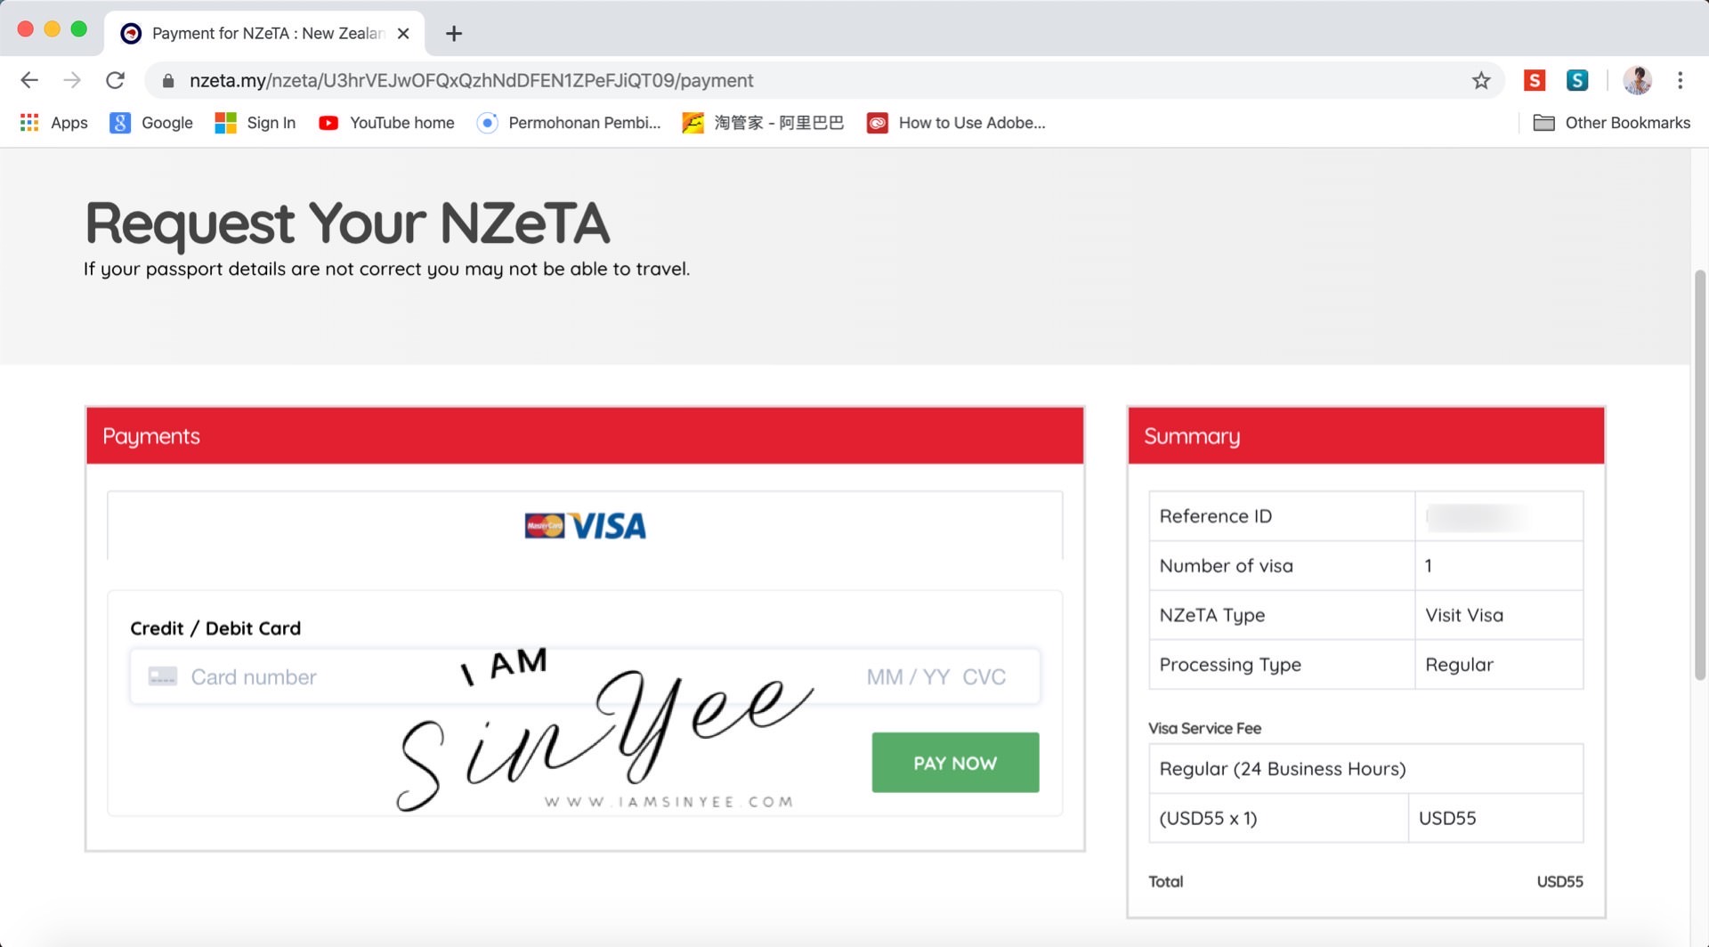This screenshot has width=1709, height=947.
Task: Bookmark this page with star icon
Action: pyautogui.click(x=1480, y=81)
